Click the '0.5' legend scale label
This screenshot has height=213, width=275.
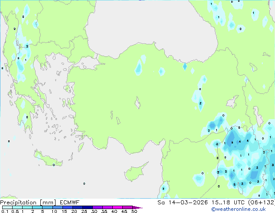pos(15,211)
